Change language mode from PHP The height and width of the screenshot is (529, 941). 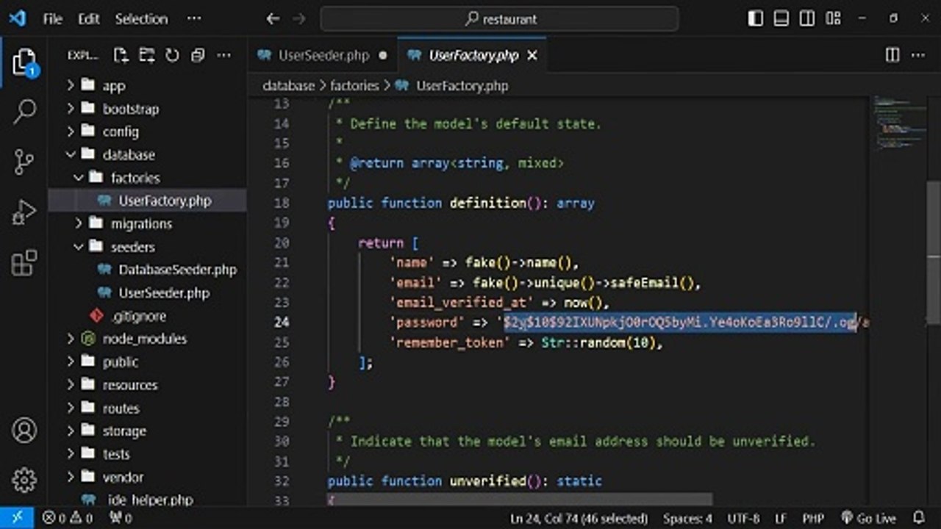pyautogui.click(x=812, y=518)
